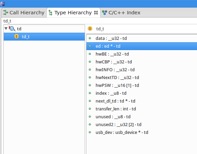The height and width of the screenshot is (154, 197).
Task: Select member 'next_dl_td : td * - td'
Action: coord(142,101)
